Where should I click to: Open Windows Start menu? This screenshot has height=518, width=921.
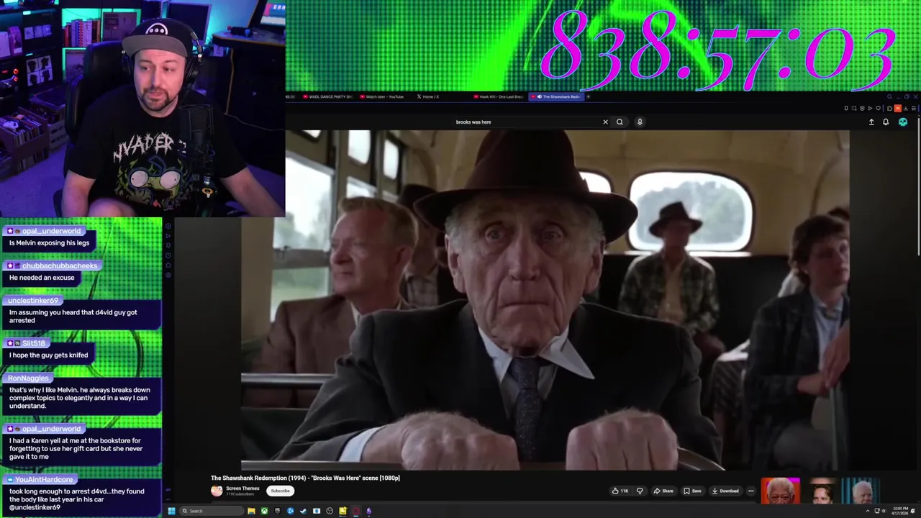coord(171,511)
